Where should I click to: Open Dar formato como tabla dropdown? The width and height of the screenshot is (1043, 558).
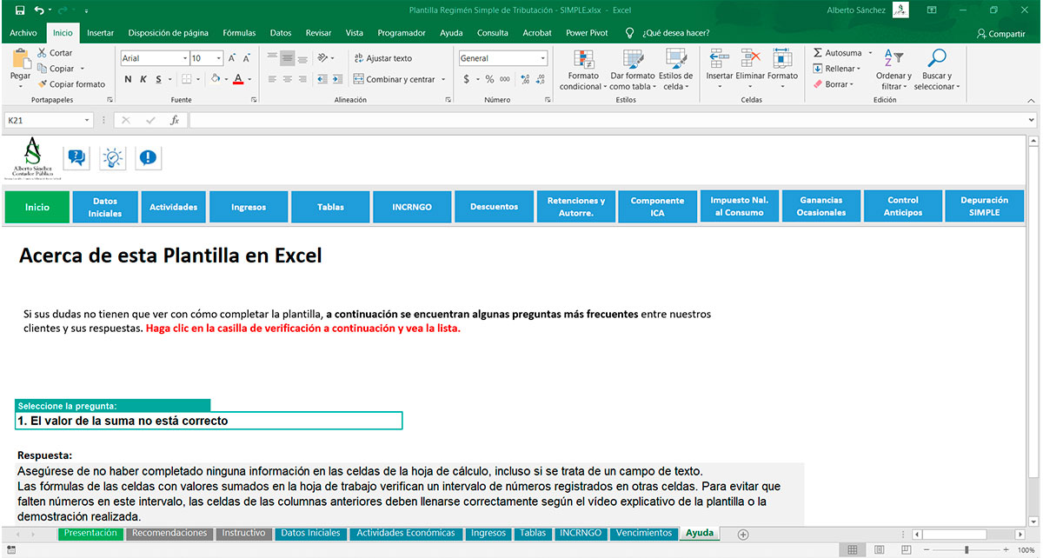[x=632, y=70]
